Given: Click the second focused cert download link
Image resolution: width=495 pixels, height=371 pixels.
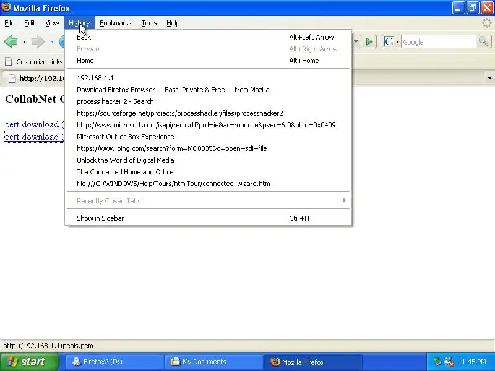Looking at the screenshot, I should 35,137.
